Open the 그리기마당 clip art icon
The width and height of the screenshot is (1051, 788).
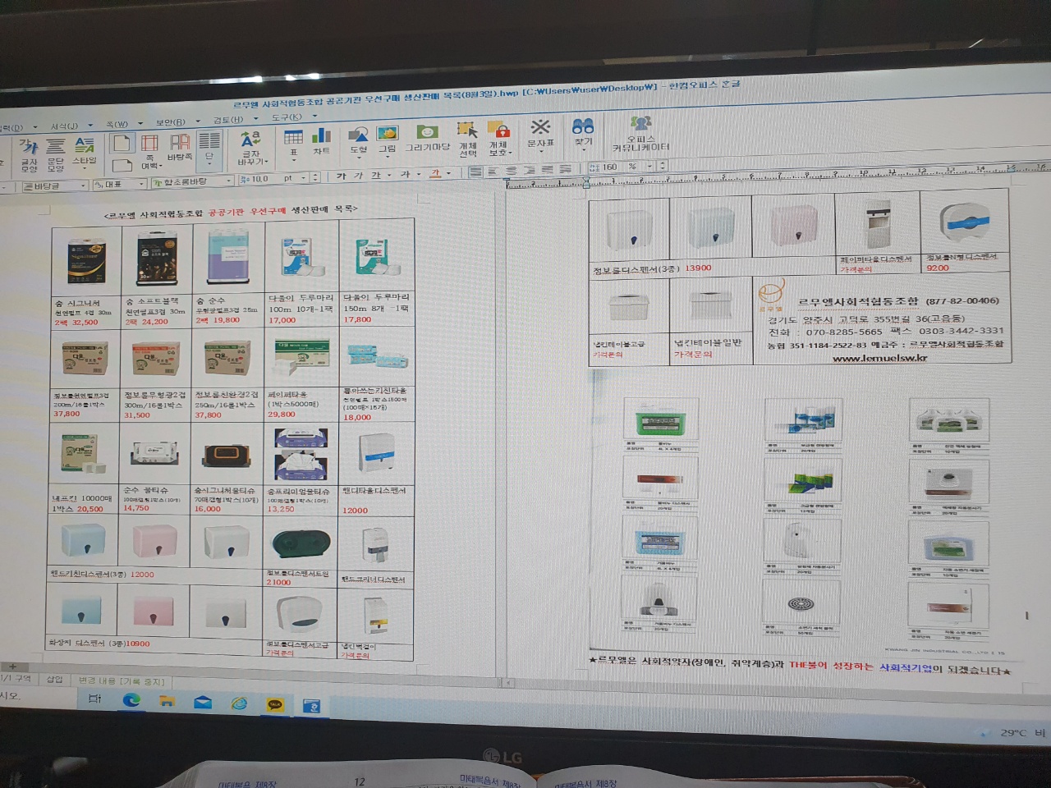(x=427, y=138)
